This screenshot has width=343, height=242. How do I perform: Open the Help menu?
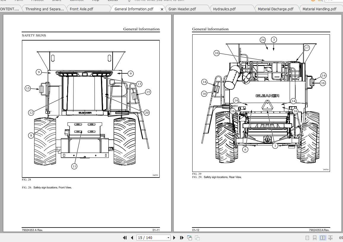click(95, 1)
